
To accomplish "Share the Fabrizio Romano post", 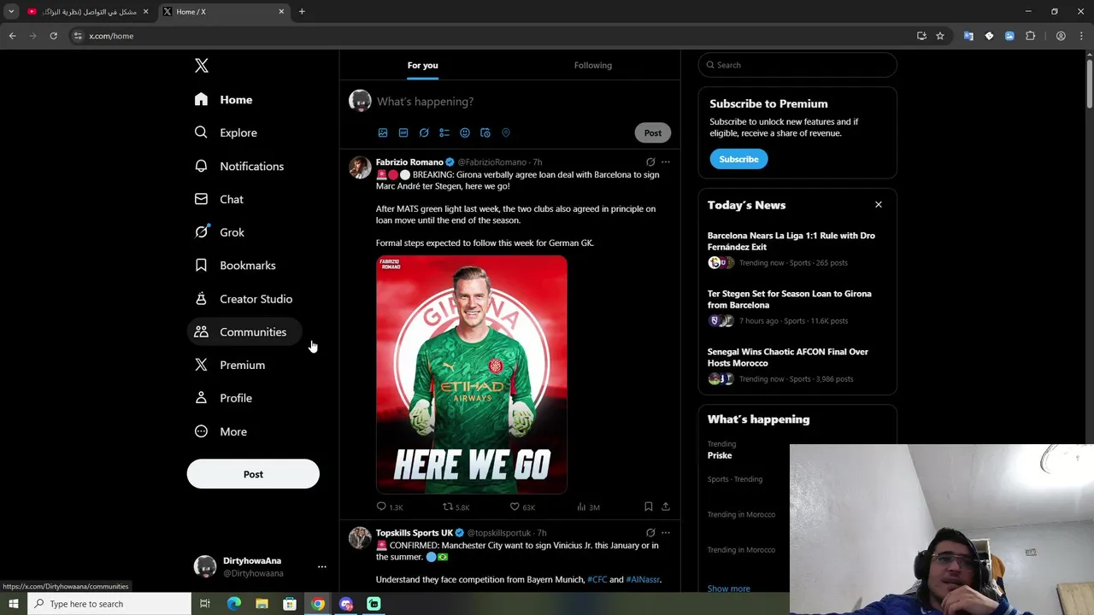I will (x=666, y=507).
